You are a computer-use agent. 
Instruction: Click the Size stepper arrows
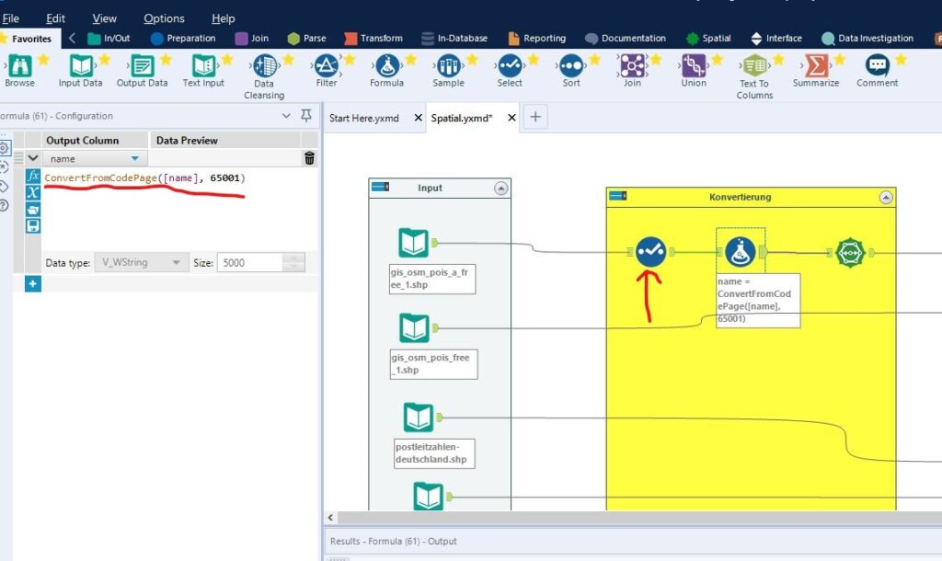[293, 262]
